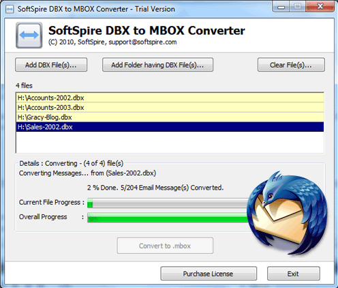Minimize the DBX to MBOX Converter window
338x288 pixels.
(x=281, y=7)
